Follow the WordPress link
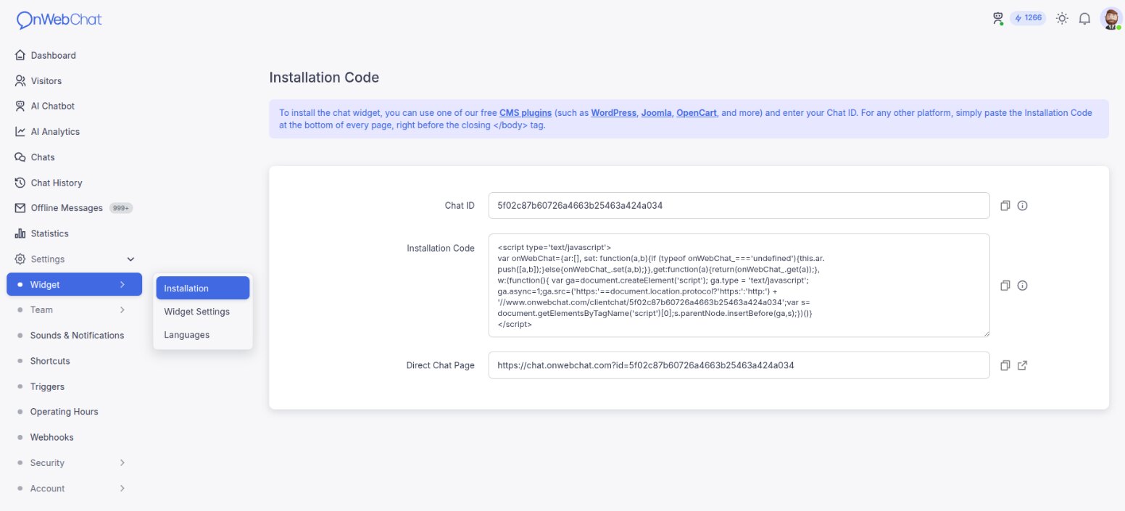Viewport: 1125px width, 511px height. [x=613, y=113]
